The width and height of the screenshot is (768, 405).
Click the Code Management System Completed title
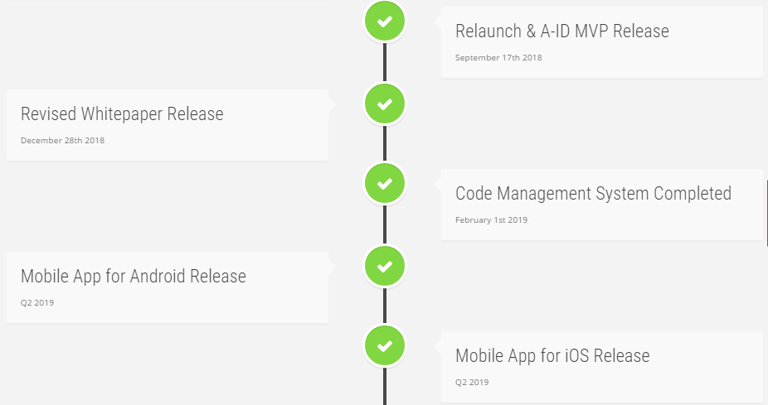click(593, 194)
